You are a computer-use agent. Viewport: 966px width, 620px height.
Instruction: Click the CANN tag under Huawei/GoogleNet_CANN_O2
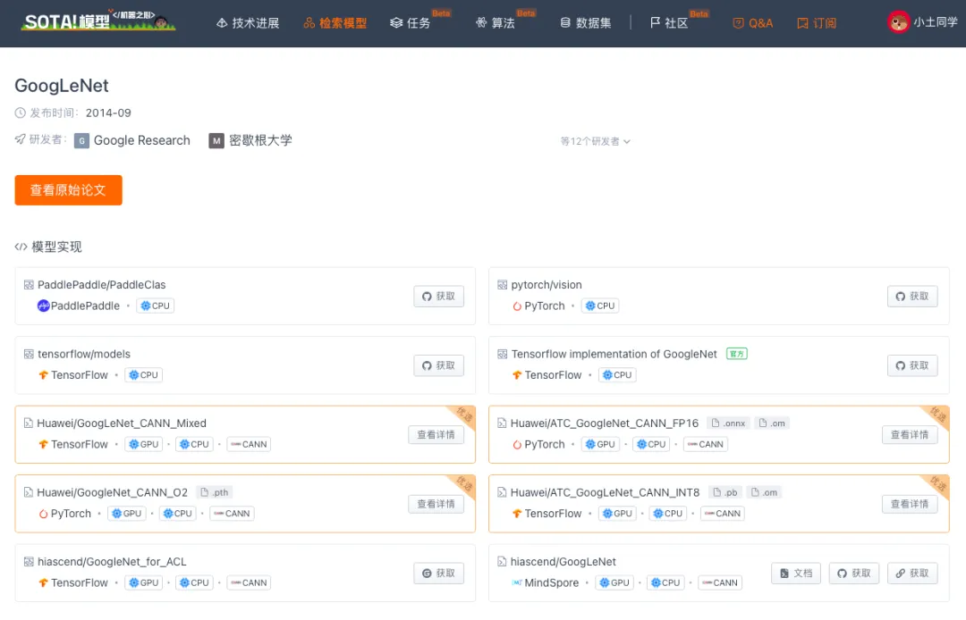(x=233, y=514)
